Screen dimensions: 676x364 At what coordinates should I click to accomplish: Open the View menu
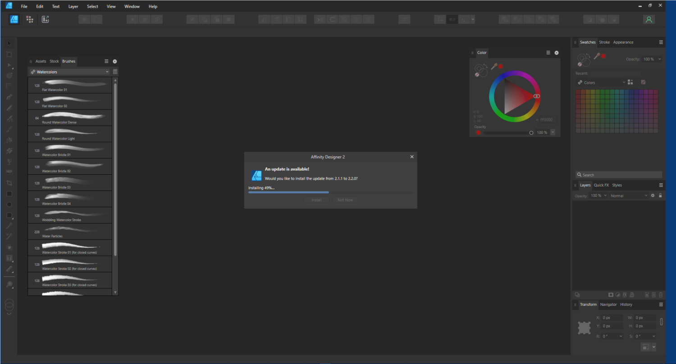111,6
